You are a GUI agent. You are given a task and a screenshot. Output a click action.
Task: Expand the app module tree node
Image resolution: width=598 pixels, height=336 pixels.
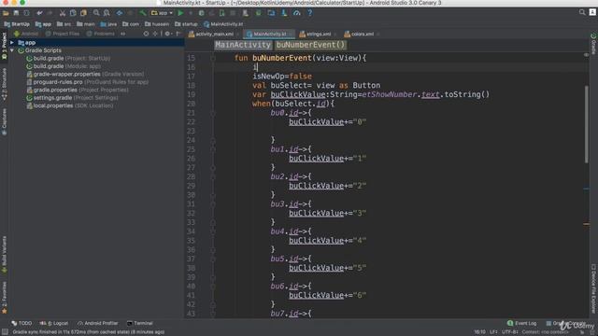pyautogui.click(x=12, y=43)
